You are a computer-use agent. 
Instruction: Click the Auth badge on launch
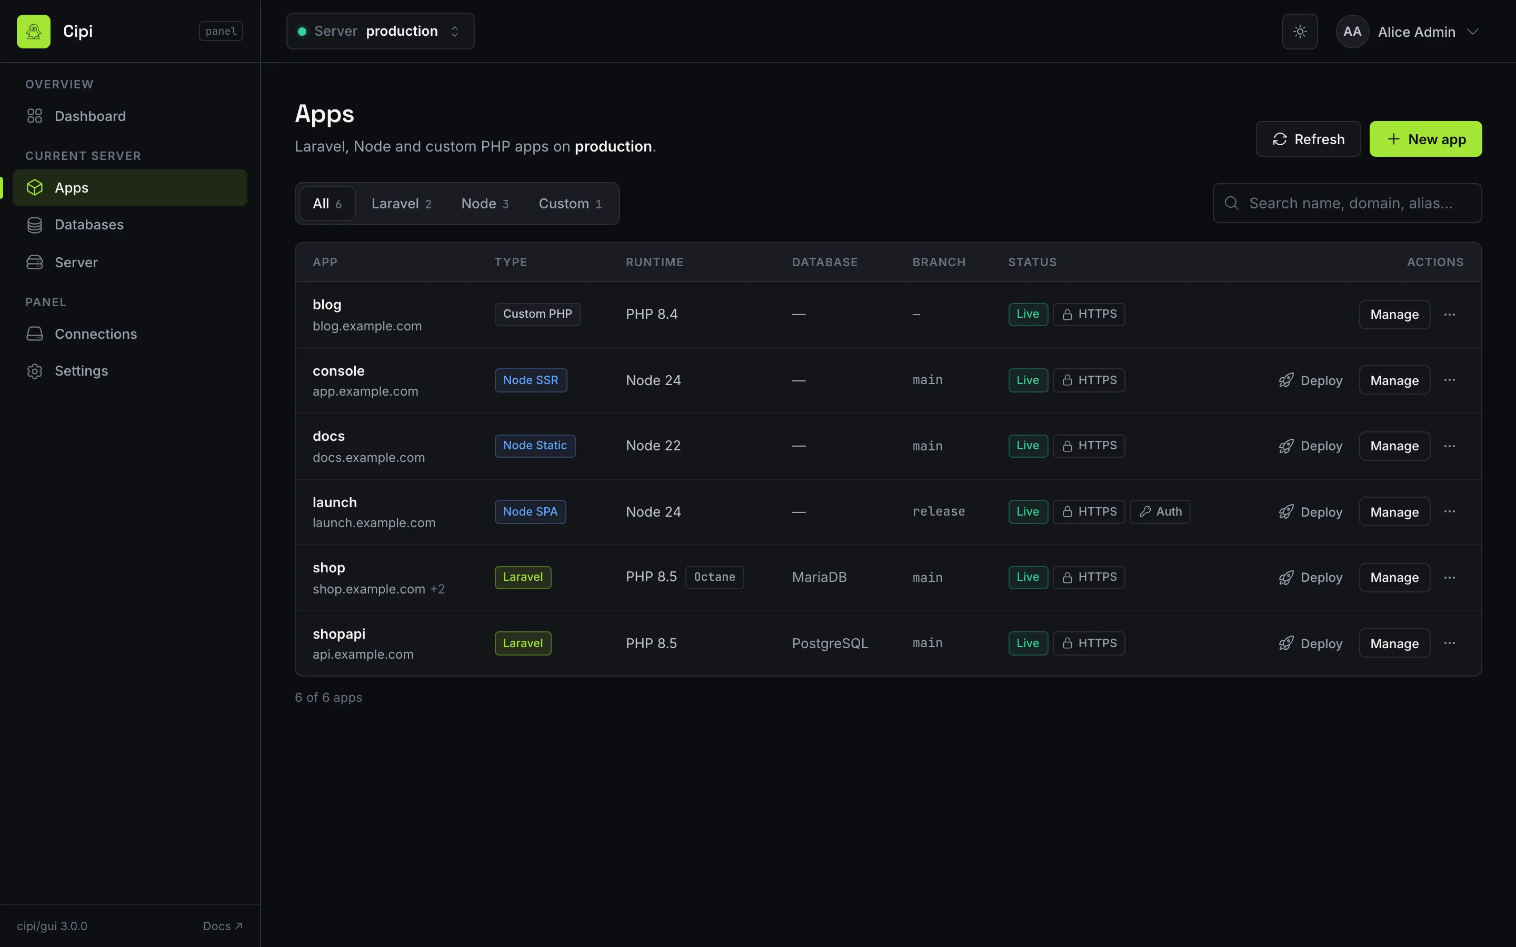pos(1160,512)
